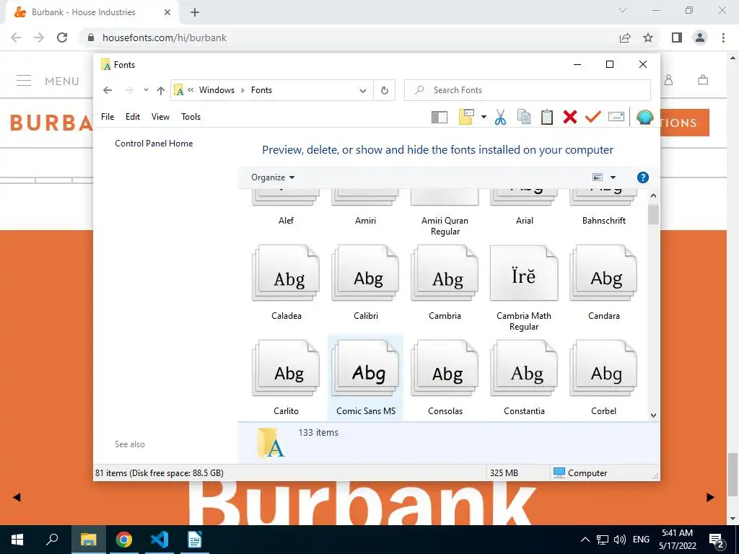
Task: Click the Windows breadcrumb in address bar
Action: [x=217, y=90]
